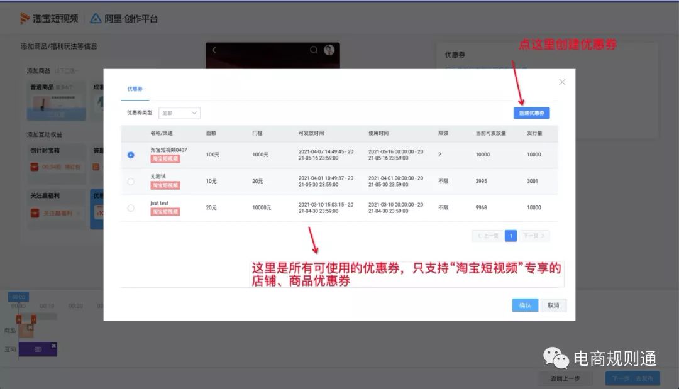The image size is (679, 389).
Task: Click the 淘宝短视频 tag under just test
Action: 165,212
